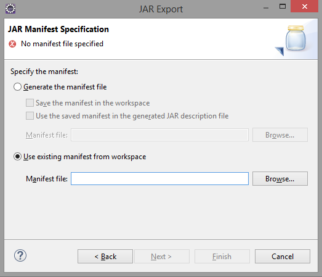Click the 'JAR Export' window title
This screenshot has height=277, width=322.
coord(161,9)
